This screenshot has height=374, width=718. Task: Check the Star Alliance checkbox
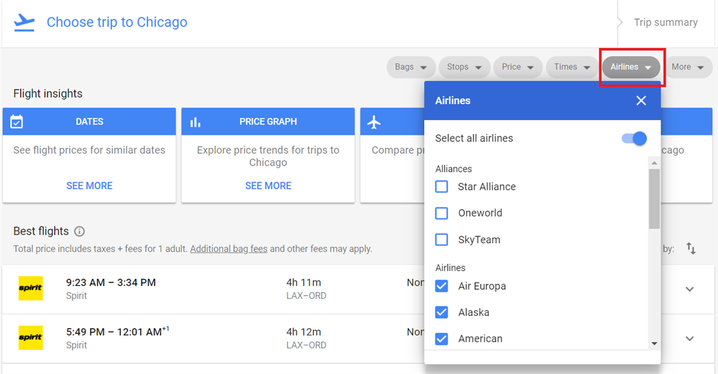point(442,187)
